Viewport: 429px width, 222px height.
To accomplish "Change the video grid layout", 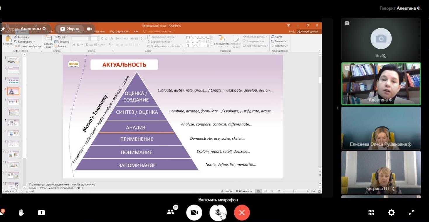I will point(371,213).
